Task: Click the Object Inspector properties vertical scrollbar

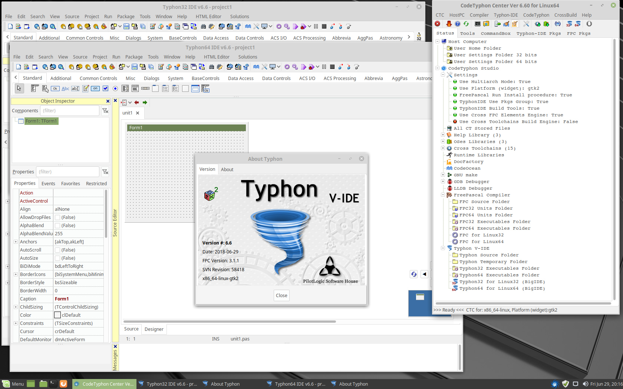Action: click(x=106, y=214)
